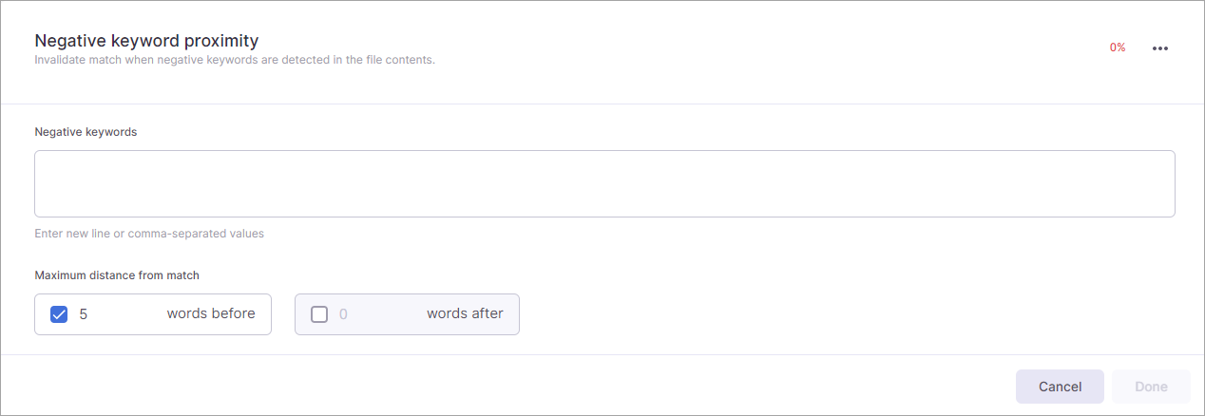Focus the Negative keywords text area

coord(604,183)
